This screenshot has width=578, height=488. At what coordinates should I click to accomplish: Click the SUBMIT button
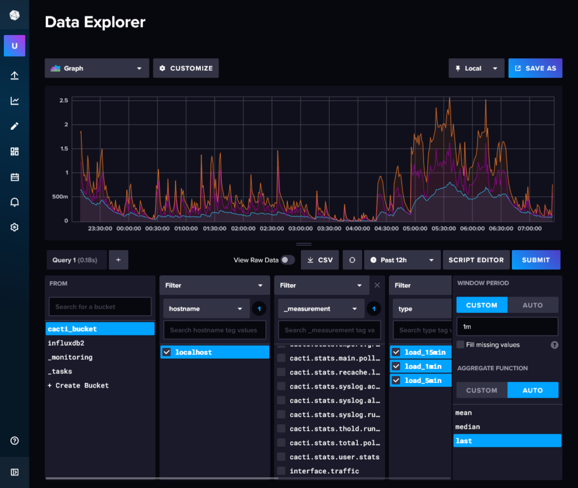[536, 260]
